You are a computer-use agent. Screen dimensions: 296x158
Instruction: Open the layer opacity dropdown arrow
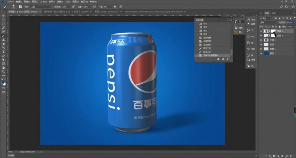click(294, 23)
